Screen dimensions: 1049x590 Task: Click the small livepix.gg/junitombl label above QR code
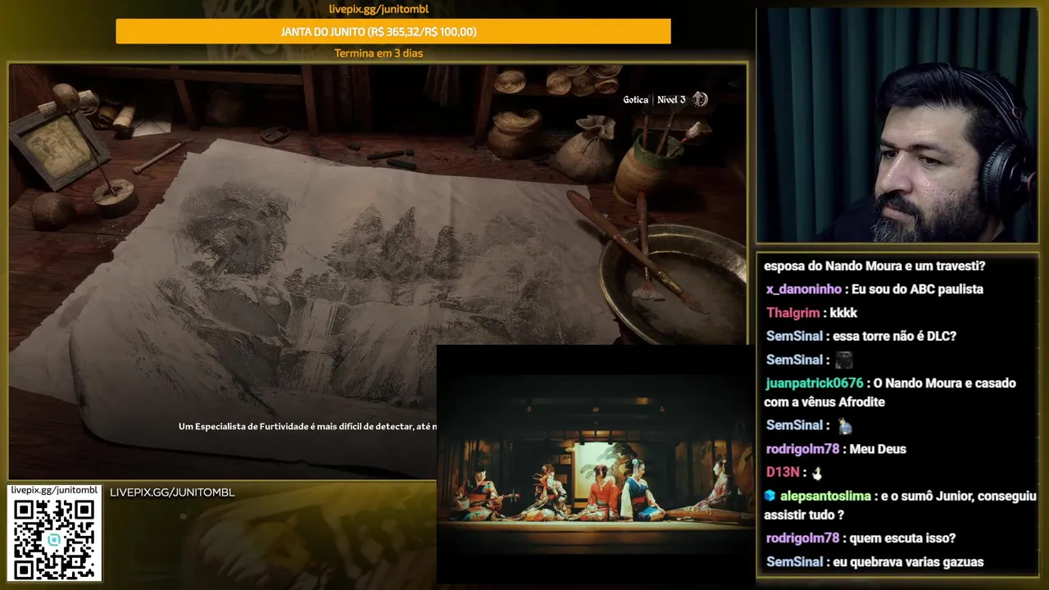pyautogui.click(x=54, y=490)
